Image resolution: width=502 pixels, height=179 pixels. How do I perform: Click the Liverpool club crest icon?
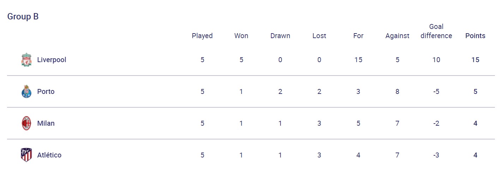coord(26,60)
